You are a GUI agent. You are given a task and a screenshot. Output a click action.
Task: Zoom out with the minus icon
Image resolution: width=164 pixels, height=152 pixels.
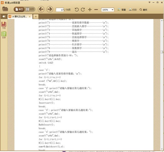pos(96,10)
